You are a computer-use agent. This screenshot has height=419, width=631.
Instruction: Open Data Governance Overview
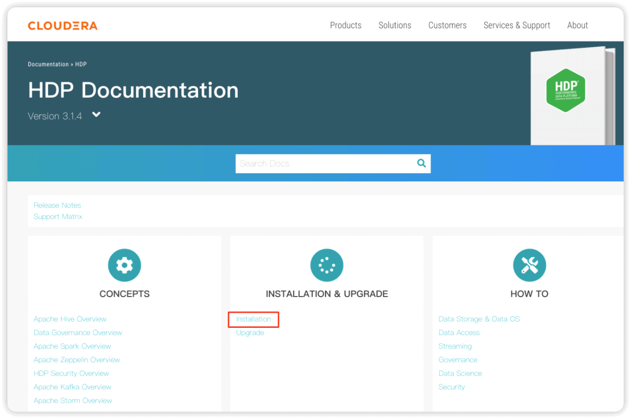tap(78, 333)
